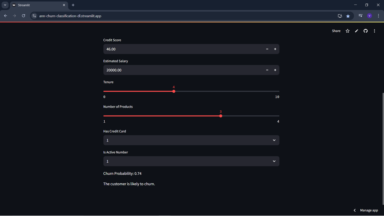Reload the page
Screen dimensions: 384x216
point(23,16)
